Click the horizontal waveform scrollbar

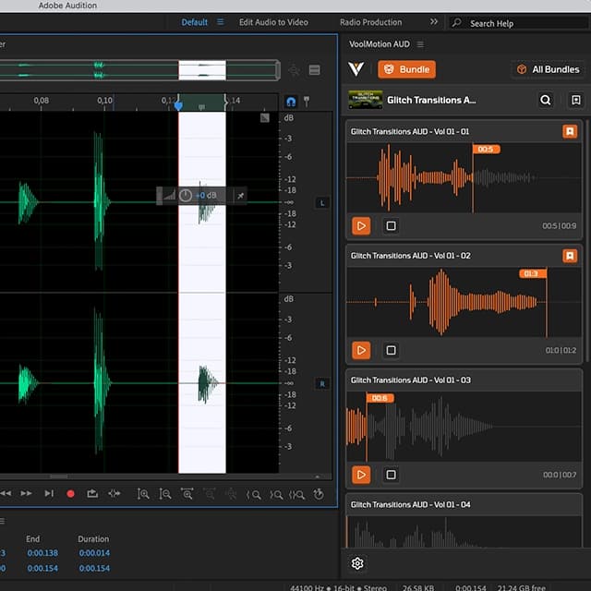point(59,476)
